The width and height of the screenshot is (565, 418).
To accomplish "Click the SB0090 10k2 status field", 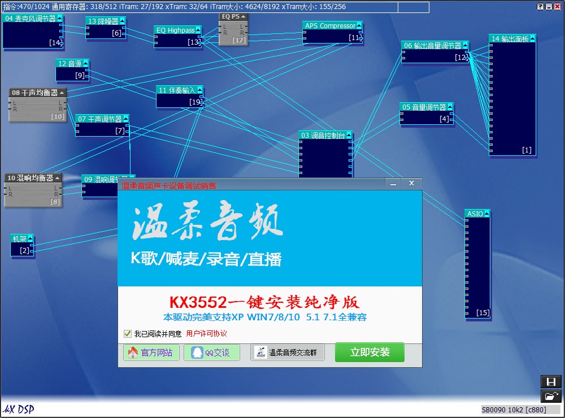I will point(515,409).
